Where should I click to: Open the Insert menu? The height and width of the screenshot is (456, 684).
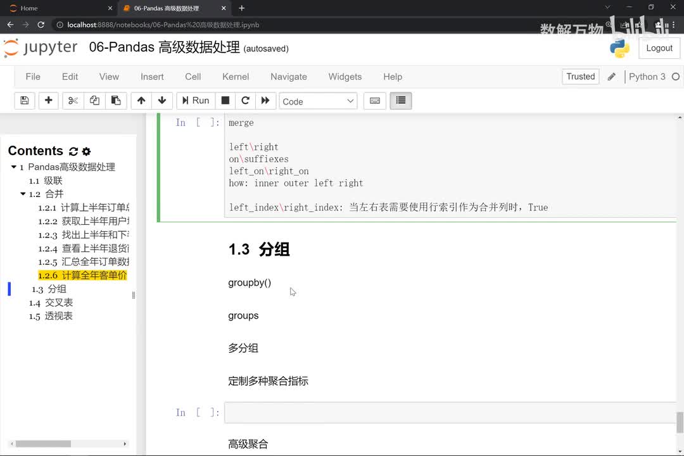(152, 77)
